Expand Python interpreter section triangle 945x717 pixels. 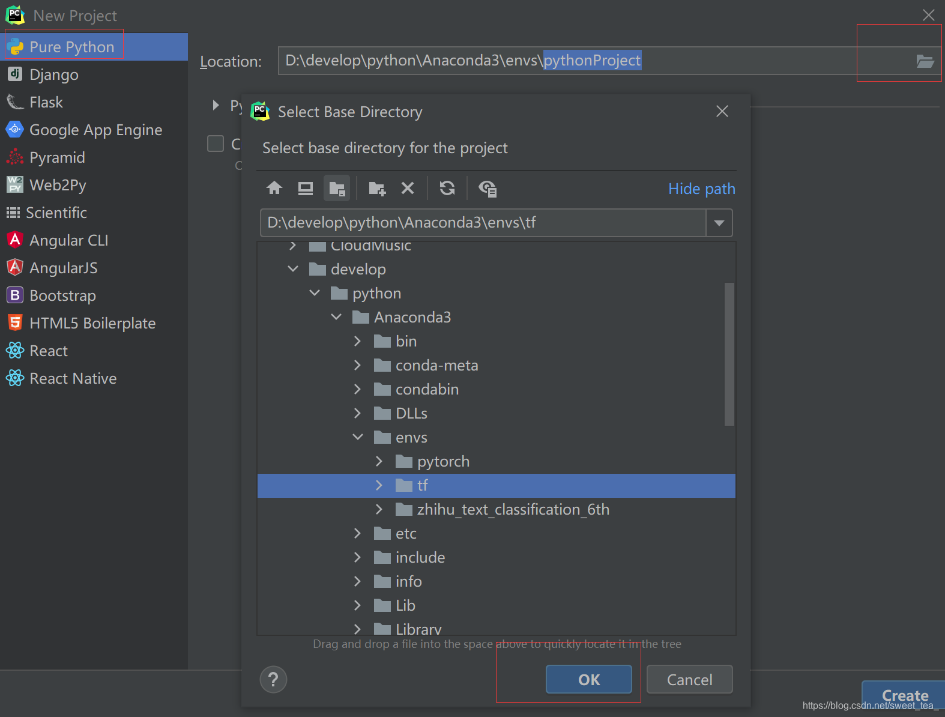(x=216, y=105)
